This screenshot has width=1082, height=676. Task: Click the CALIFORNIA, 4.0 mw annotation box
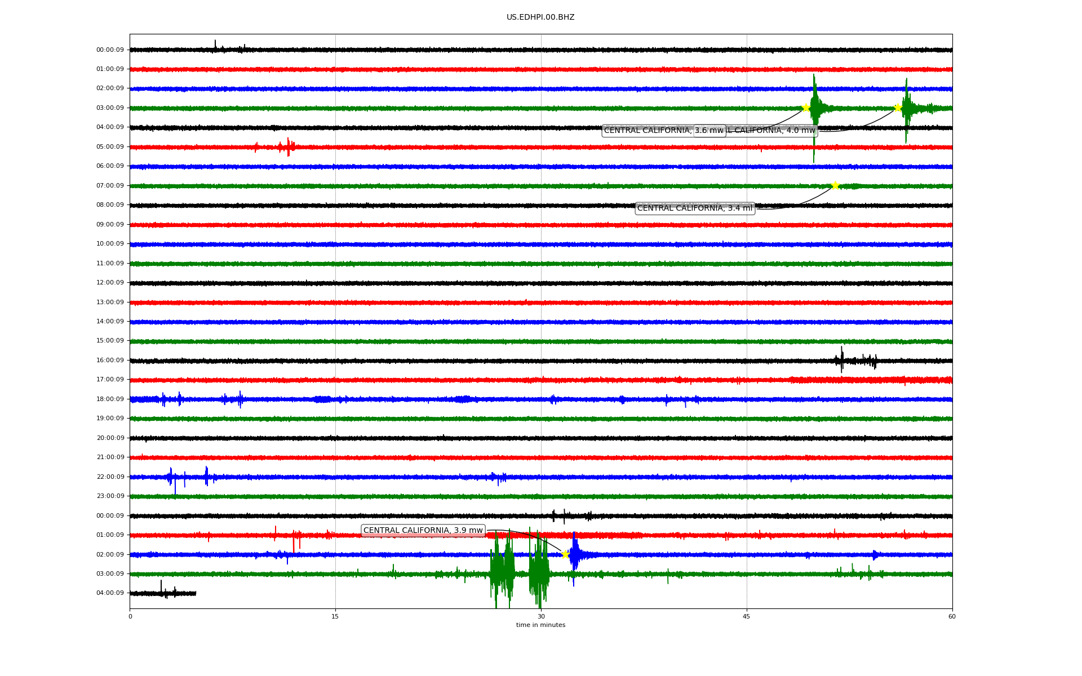(x=772, y=131)
